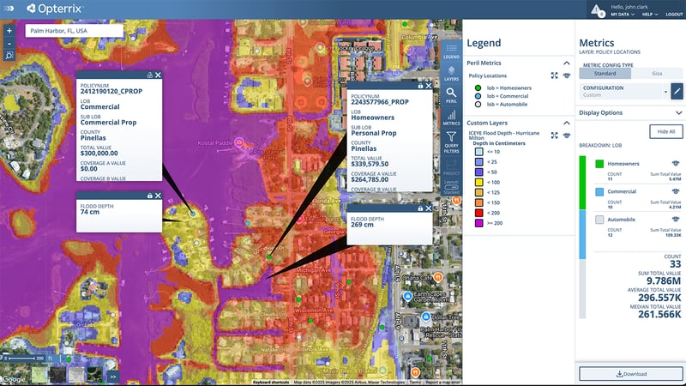Open the My Data dropdown menu
Viewport: 686px width, 386px height.
coord(623,15)
